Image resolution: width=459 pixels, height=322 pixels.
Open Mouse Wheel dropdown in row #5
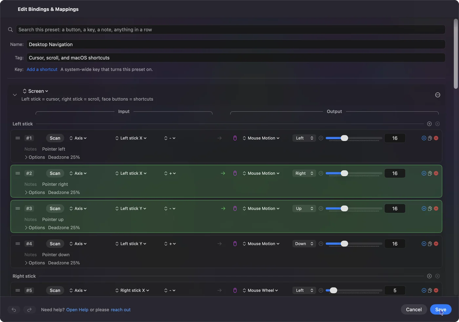tap(260, 290)
